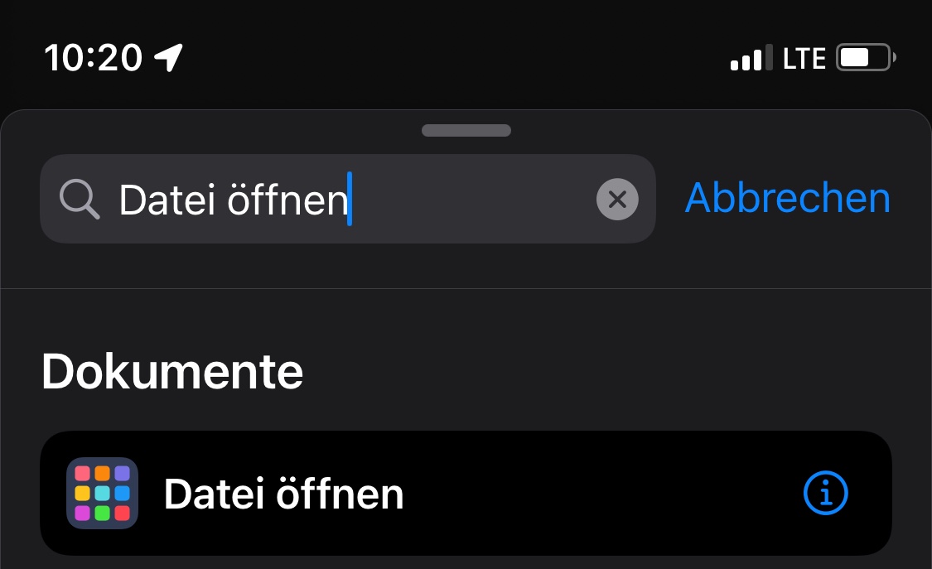Place cursor after the word öffnen in search
The width and height of the screenshot is (932, 569).
pos(350,199)
